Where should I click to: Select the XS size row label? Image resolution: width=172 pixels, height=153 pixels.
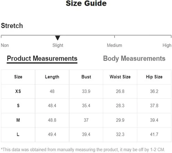18,91
